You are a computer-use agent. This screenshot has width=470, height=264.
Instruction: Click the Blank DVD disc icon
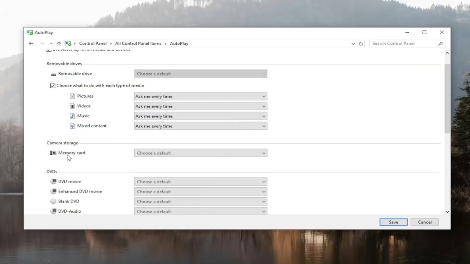click(x=53, y=201)
